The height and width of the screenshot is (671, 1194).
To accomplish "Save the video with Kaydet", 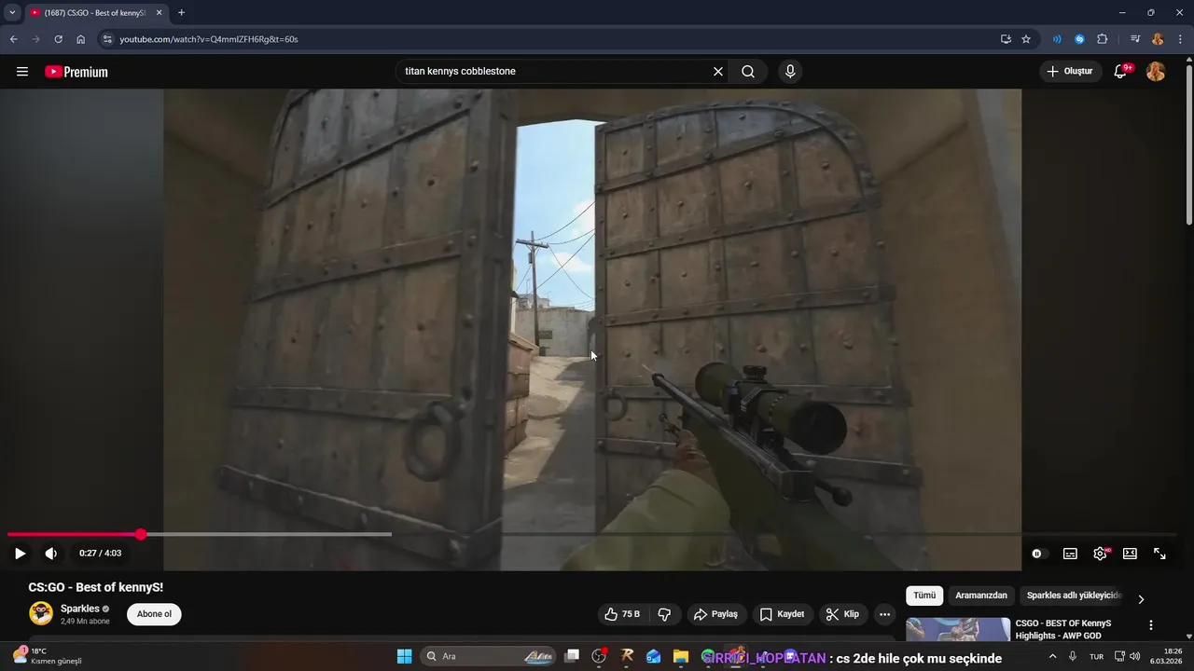I will pyautogui.click(x=782, y=614).
